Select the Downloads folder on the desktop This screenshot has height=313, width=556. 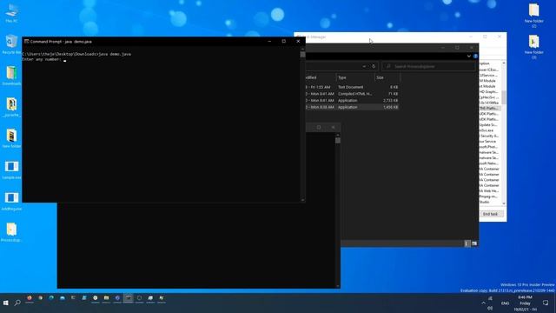pos(11,76)
